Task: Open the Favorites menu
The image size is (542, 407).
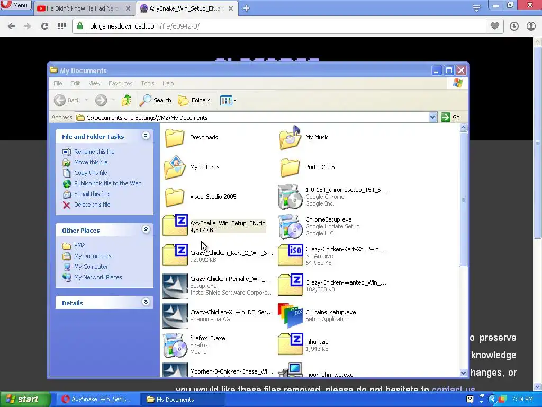Action: pyautogui.click(x=120, y=83)
